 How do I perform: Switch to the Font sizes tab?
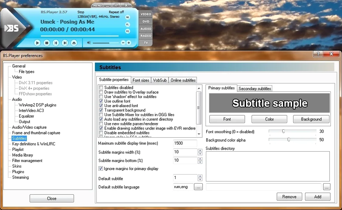pos(141,80)
